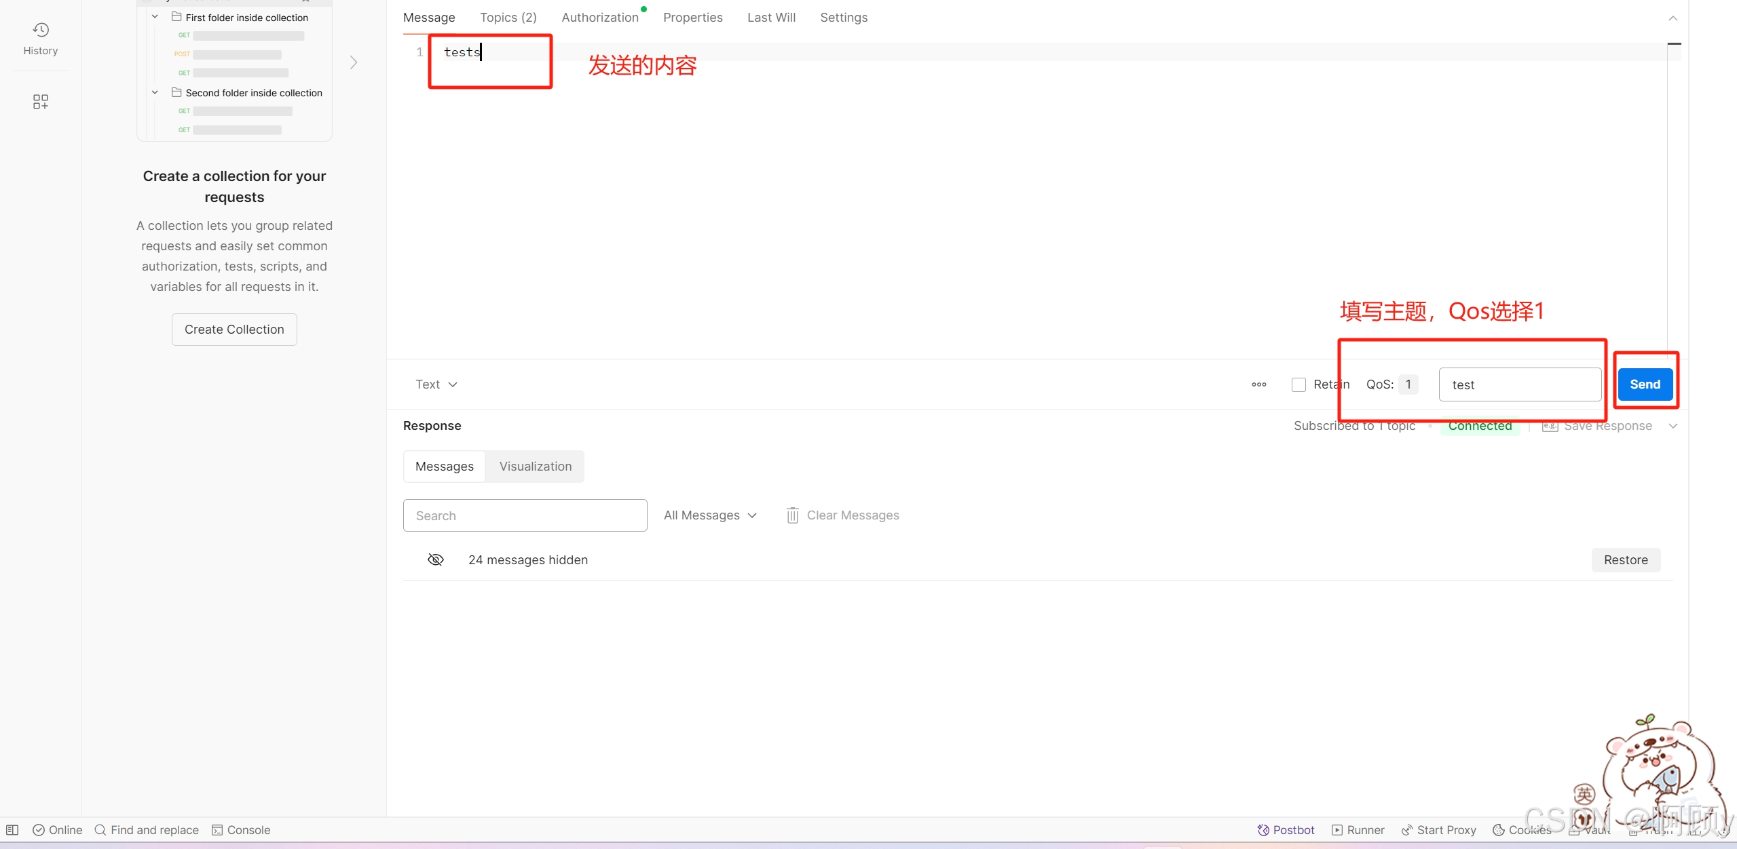Switch to the Topics (2) tab
Viewport: 1737px width, 849px height.
508,18
